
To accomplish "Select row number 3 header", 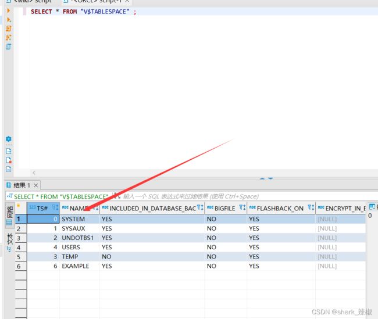I will click(x=21, y=238).
